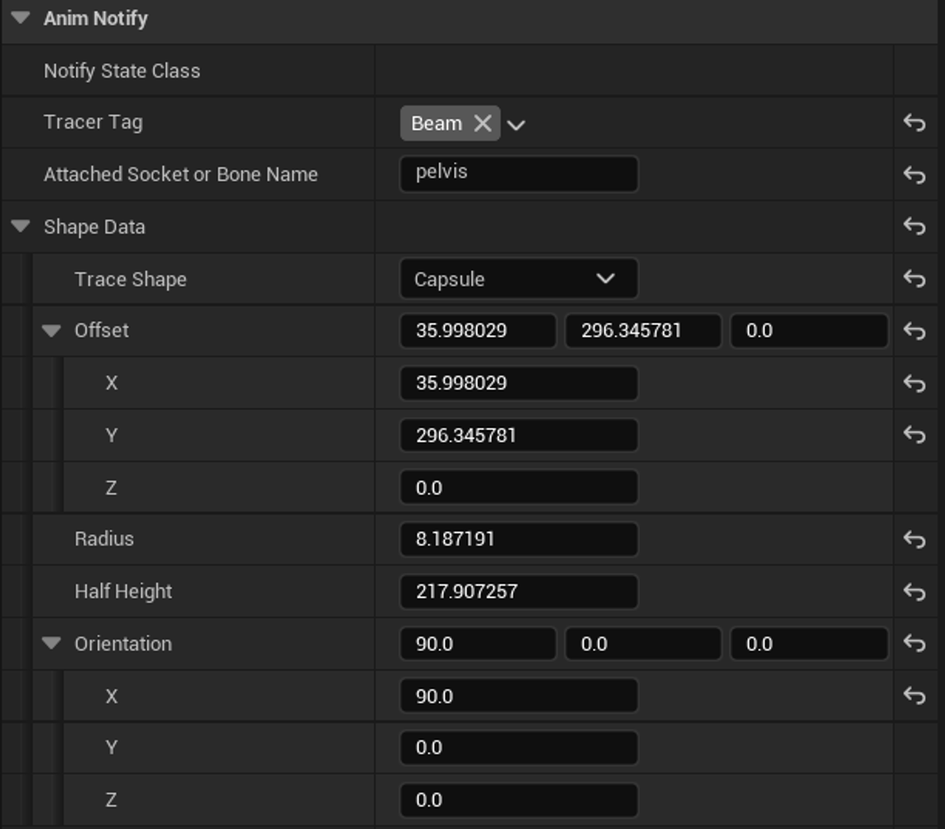The height and width of the screenshot is (829, 945).
Task: Reset Half Height to default
Action: coord(914,592)
